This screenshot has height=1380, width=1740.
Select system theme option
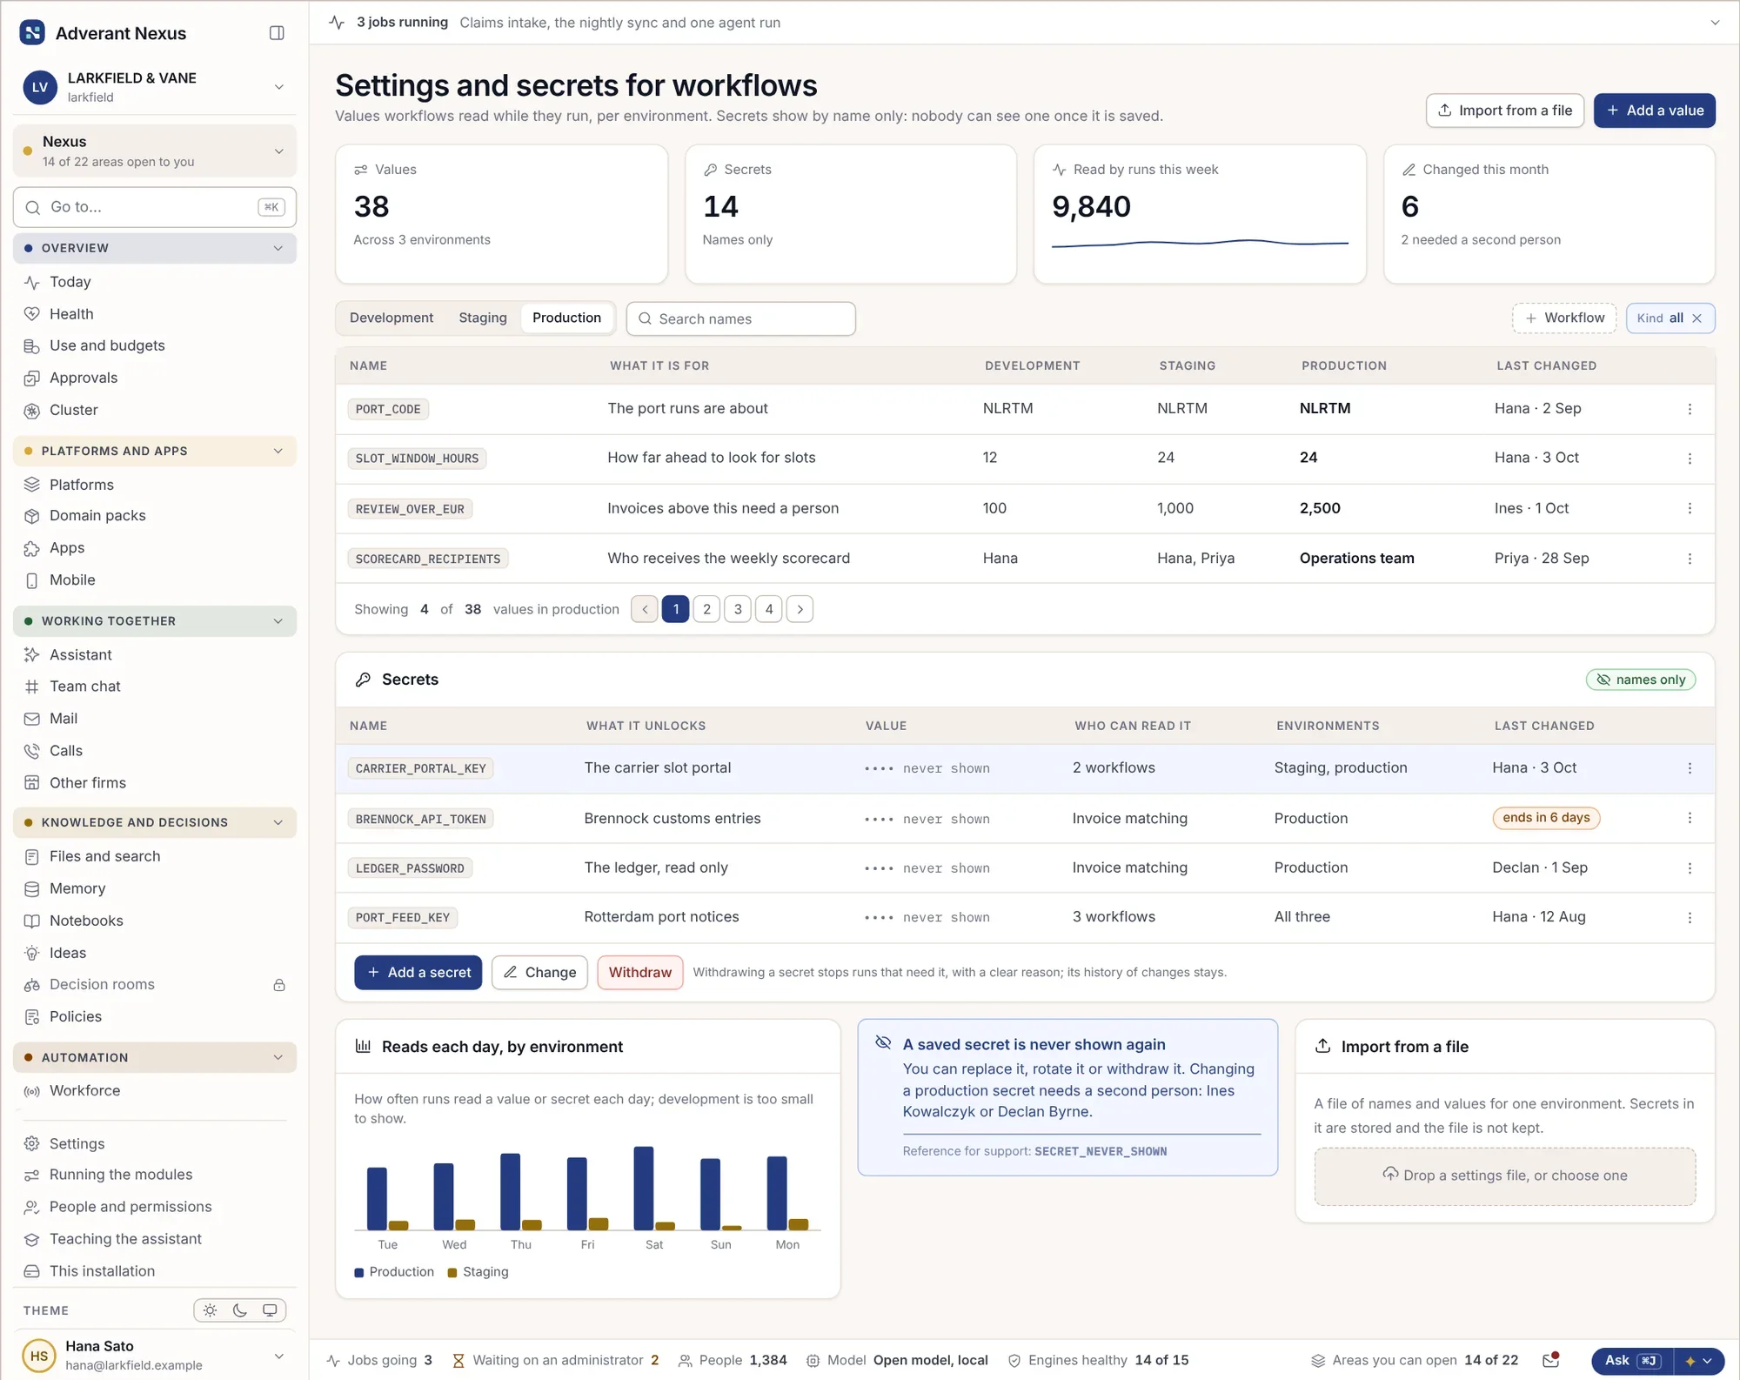point(270,1310)
